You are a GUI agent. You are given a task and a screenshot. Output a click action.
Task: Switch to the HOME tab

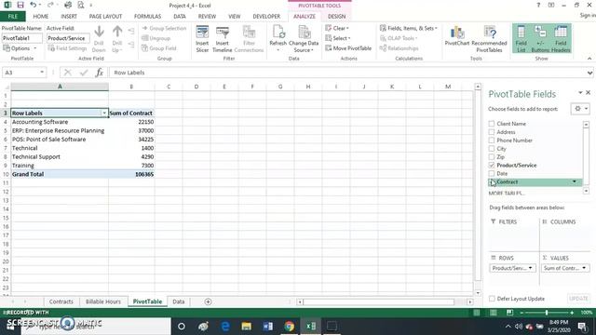click(x=41, y=17)
